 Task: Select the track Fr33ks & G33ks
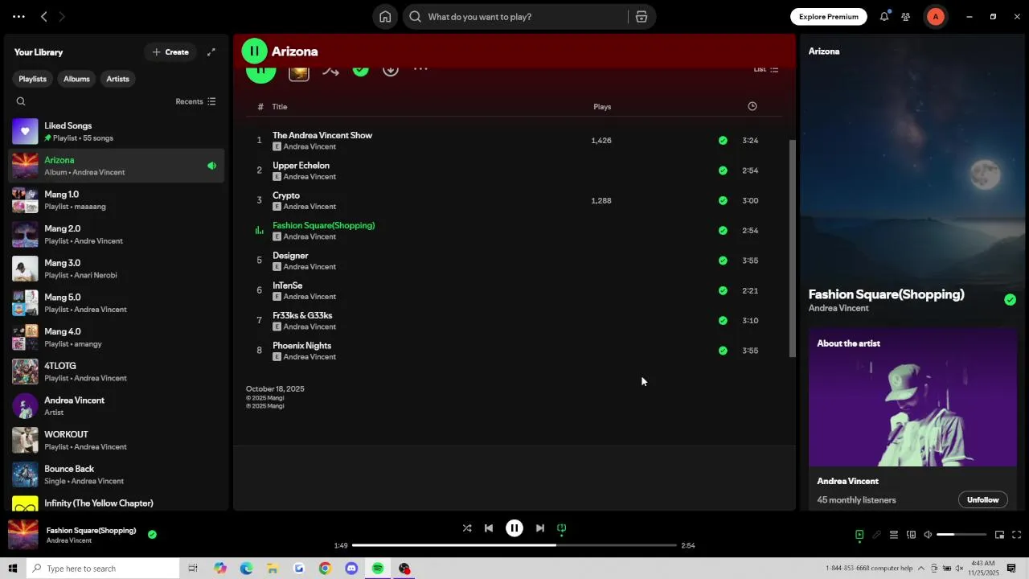514,321
